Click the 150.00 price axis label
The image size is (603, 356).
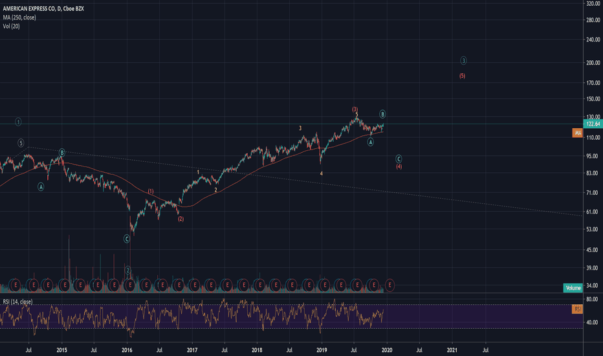coord(593,99)
